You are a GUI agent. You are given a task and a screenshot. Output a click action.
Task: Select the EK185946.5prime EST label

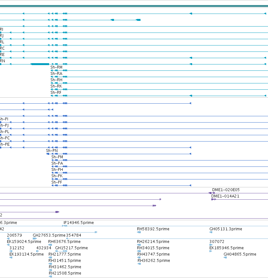[x=226, y=248]
